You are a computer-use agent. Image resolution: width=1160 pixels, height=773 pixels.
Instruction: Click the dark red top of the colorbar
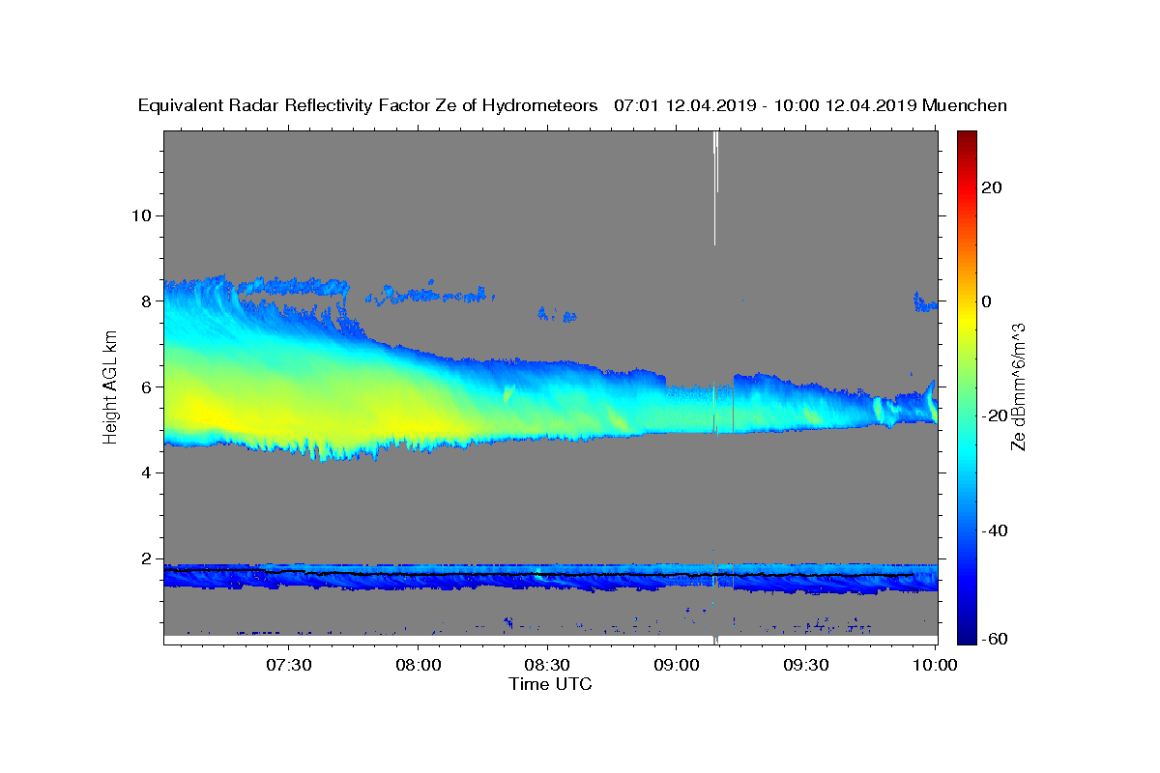[967, 137]
